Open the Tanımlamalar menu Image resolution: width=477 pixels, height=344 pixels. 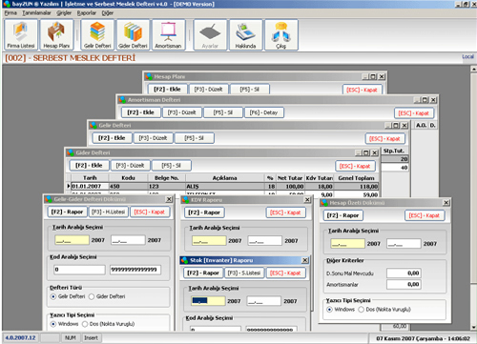(x=36, y=13)
